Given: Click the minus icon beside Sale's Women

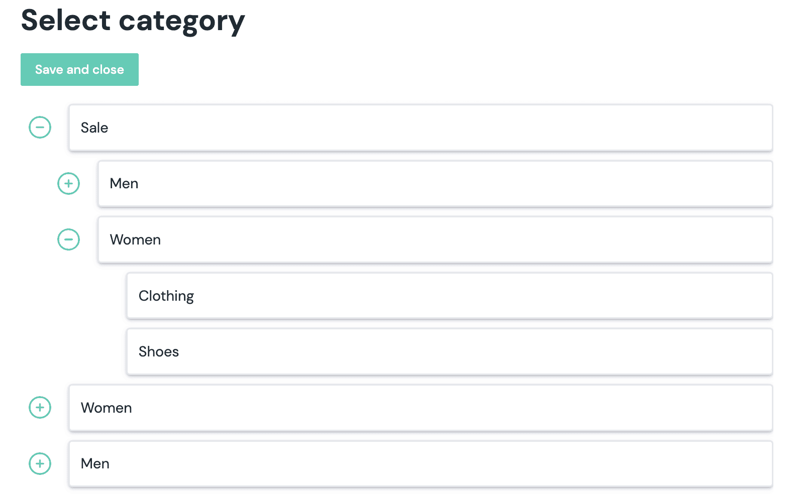Looking at the screenshot, I should (x=68, y=239).
